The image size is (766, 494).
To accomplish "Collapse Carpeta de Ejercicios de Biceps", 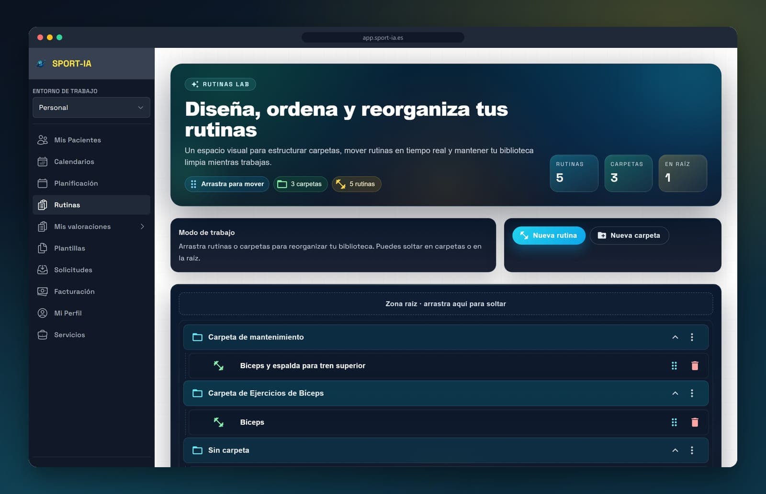I will 675,393.
